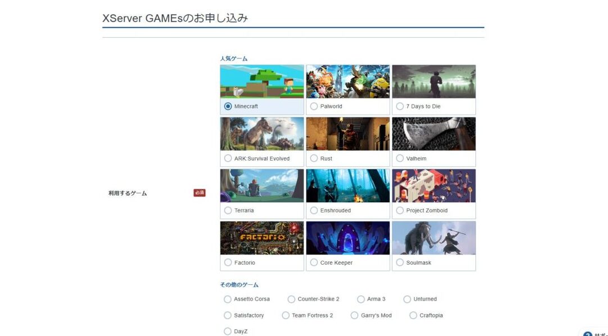Click the Minecraft blocky landscape thumbnail
This screenshot has height=336, width=608.
262,81
